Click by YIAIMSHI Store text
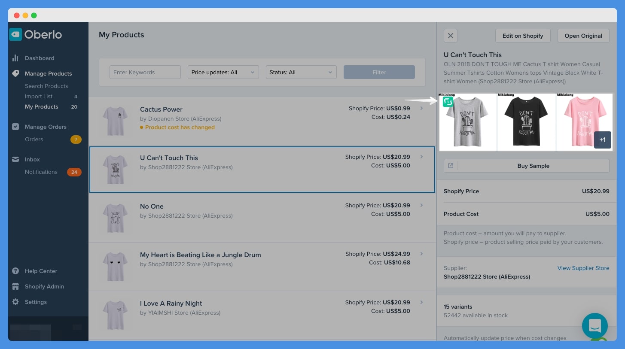625x349 pixels. [180, 313]
